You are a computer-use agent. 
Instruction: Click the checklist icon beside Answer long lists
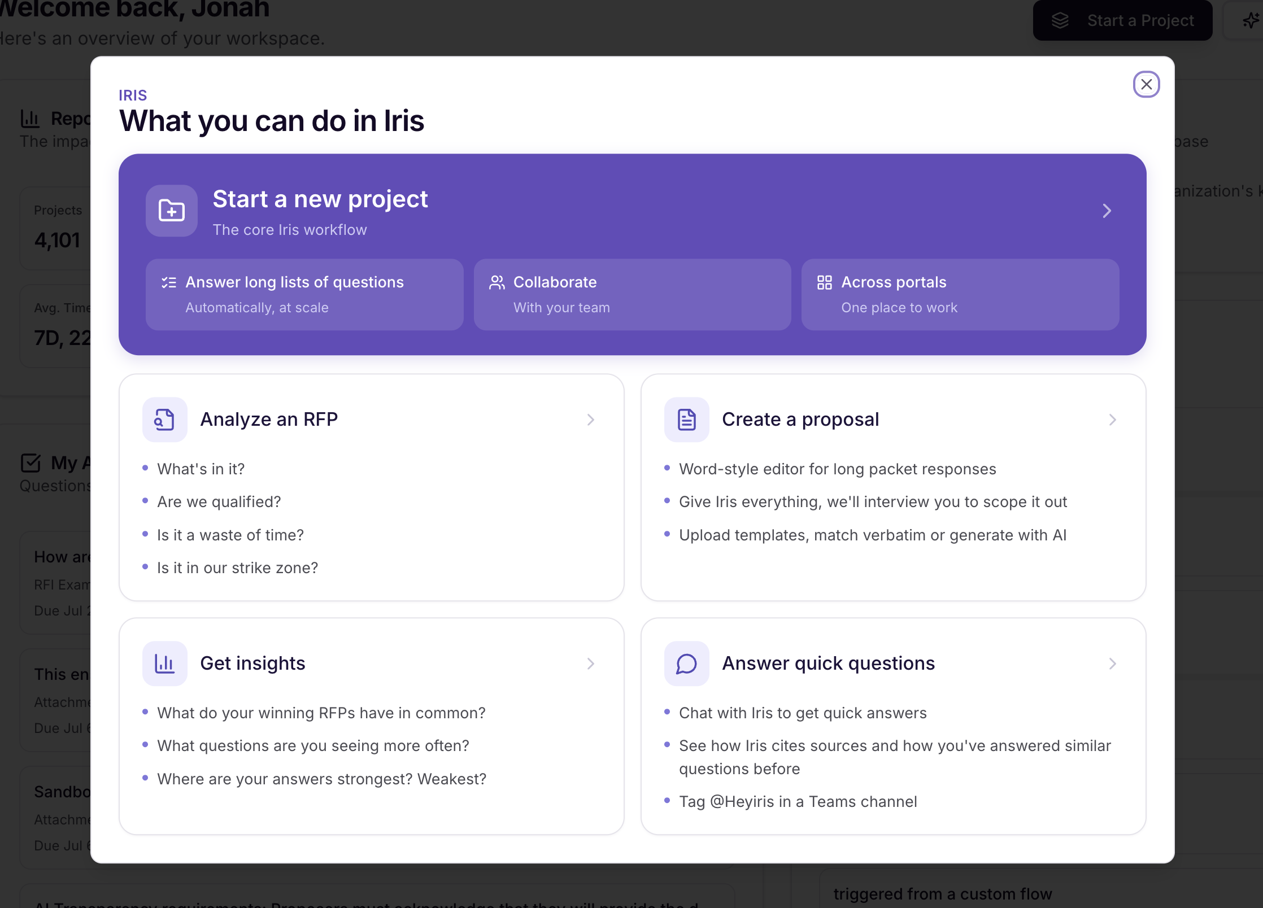pyautogui.click(x=169, y=282)
